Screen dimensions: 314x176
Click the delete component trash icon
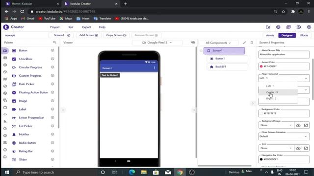[252, 43]
